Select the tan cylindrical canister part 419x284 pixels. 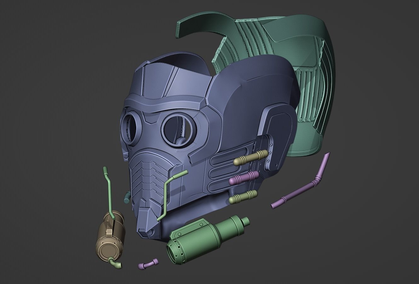point(111,237)
